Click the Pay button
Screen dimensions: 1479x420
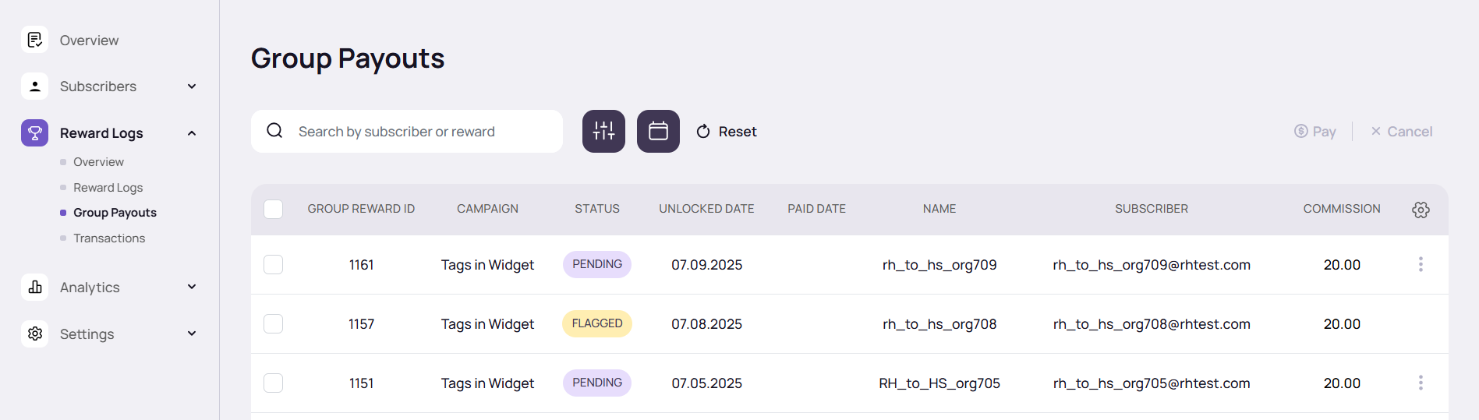1315,132
